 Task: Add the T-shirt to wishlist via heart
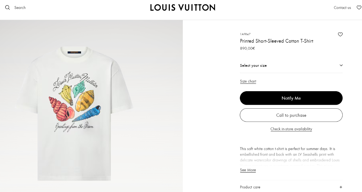tap(340, 34)
